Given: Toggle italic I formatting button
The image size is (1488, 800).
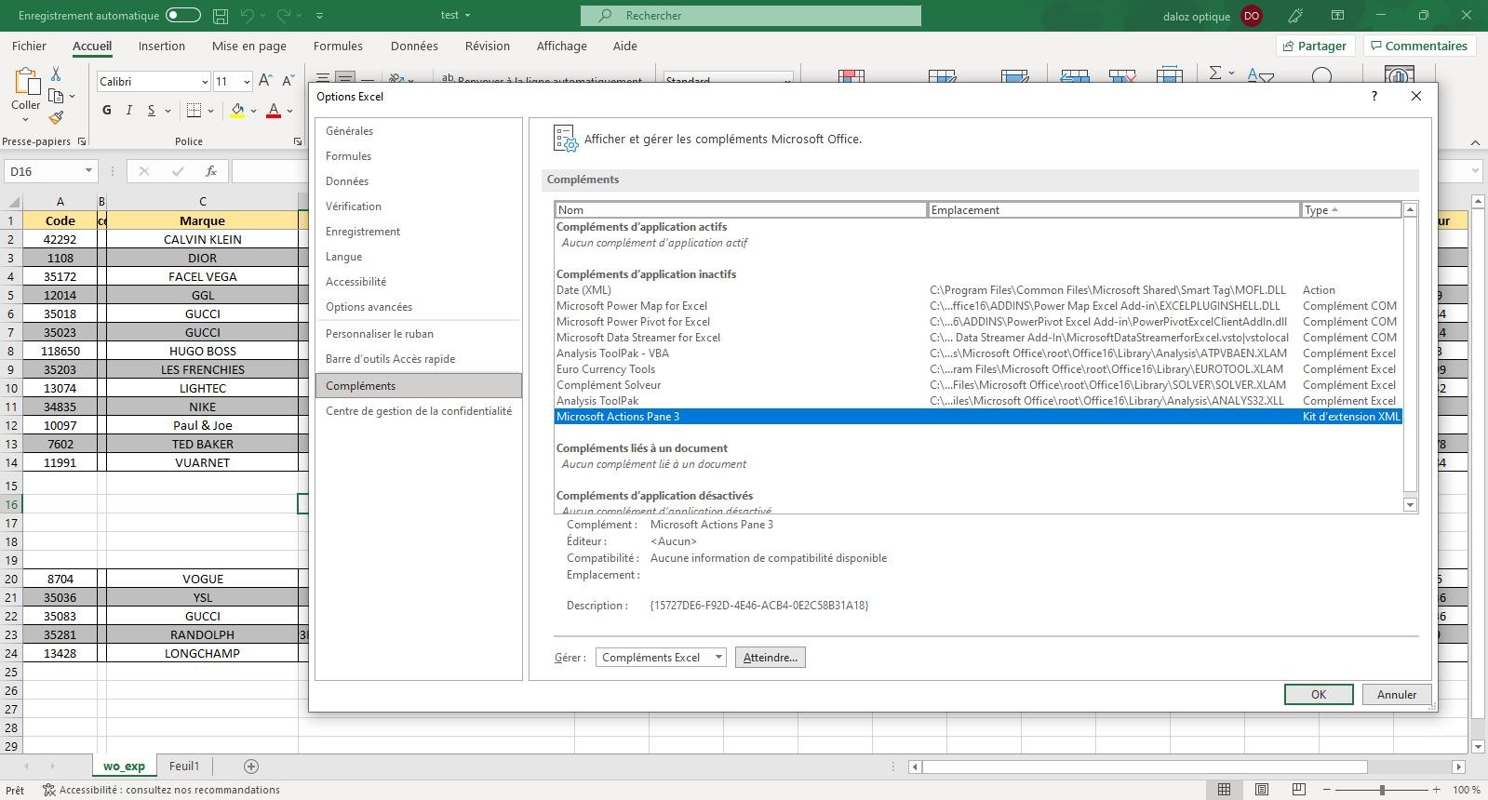Looking at the screenshot, I should click(128, 111).
